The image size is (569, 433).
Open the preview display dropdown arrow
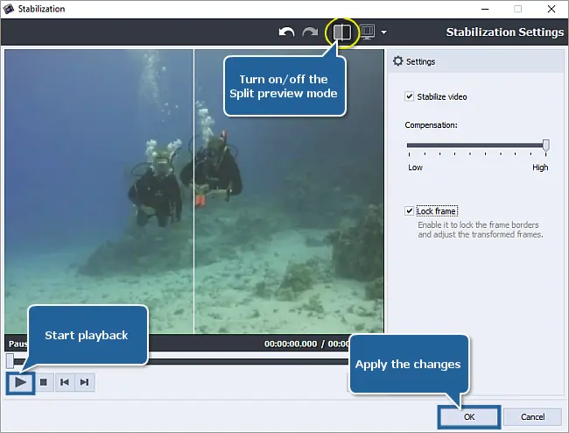pos(383,32)
